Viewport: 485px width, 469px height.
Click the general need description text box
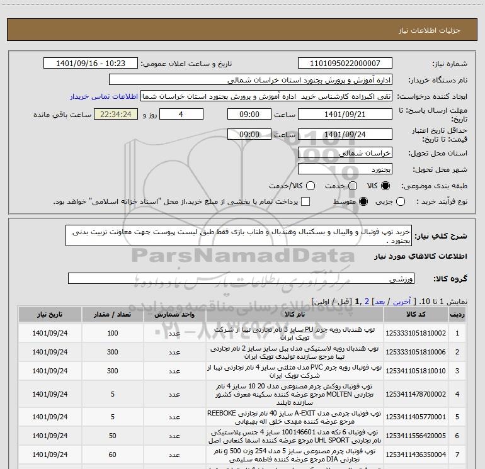(239, 235)
